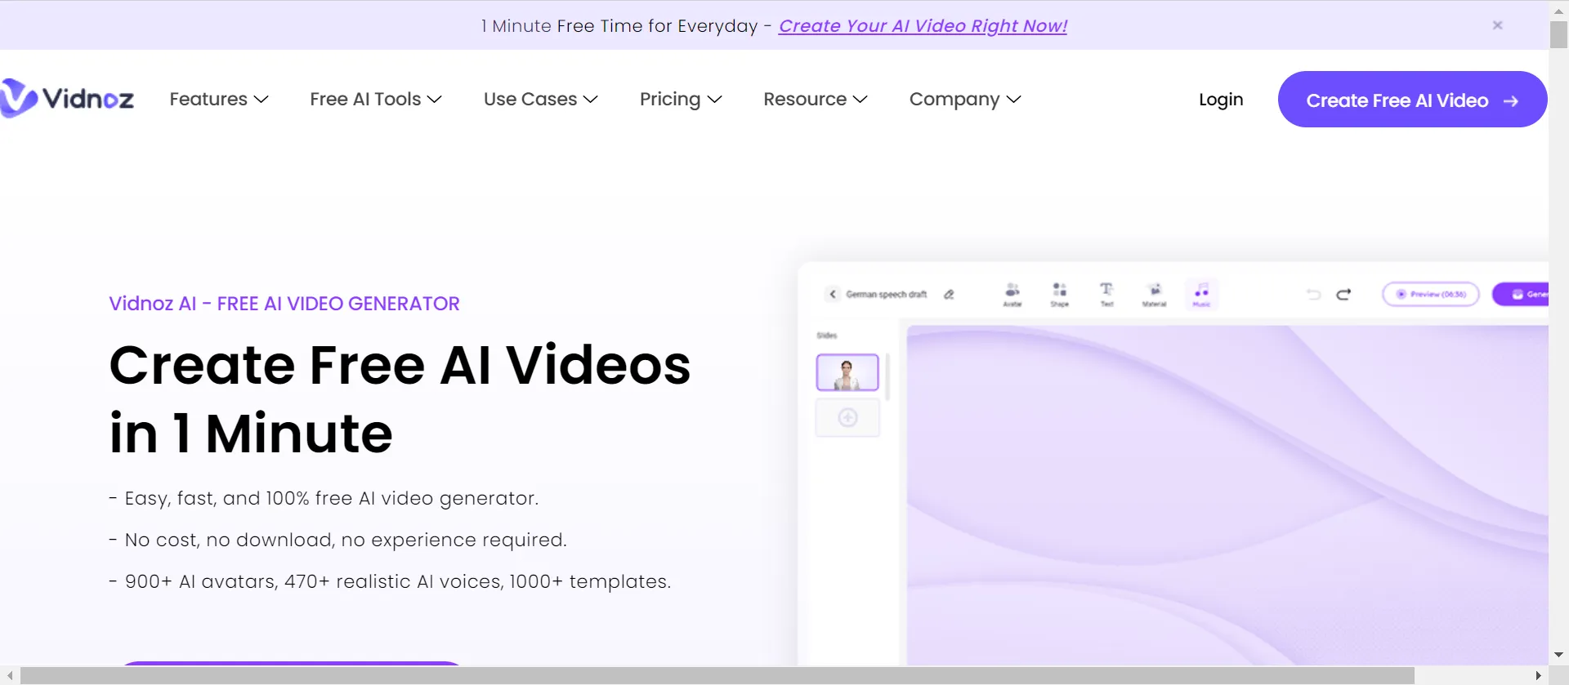Select the Avatar tool icon
This screenshot has width=1569, height=685.
tap(1012, 294)
